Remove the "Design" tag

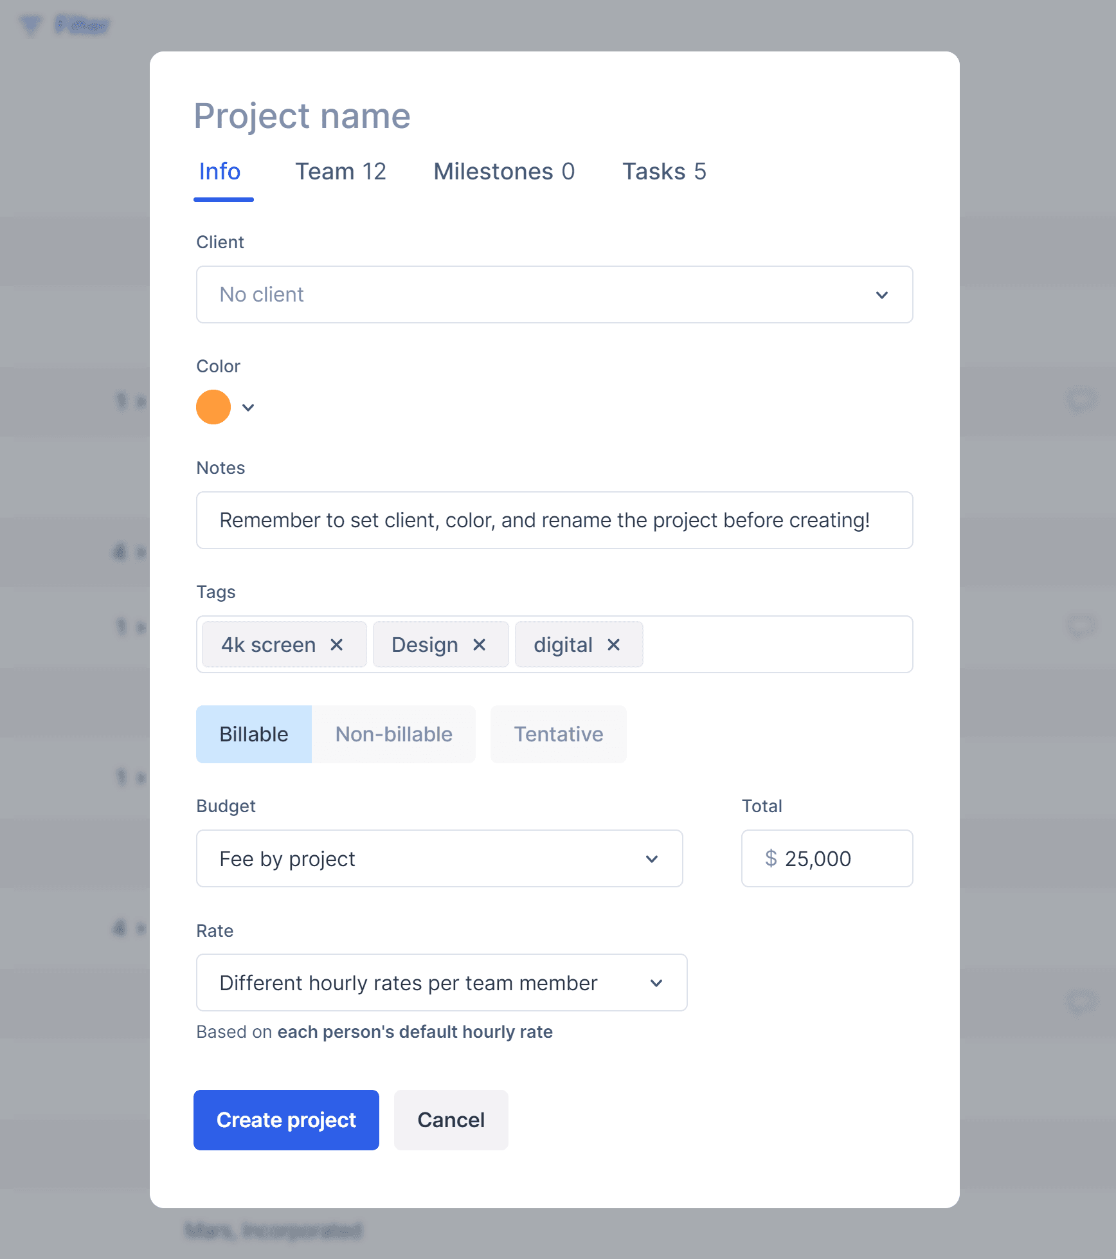tap(479, 644)
